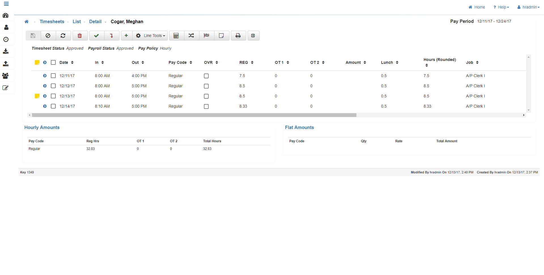This screenshot has width=544, height=275.
Task: Open the upload sidebar icon
Action: [x=6, y=64]
